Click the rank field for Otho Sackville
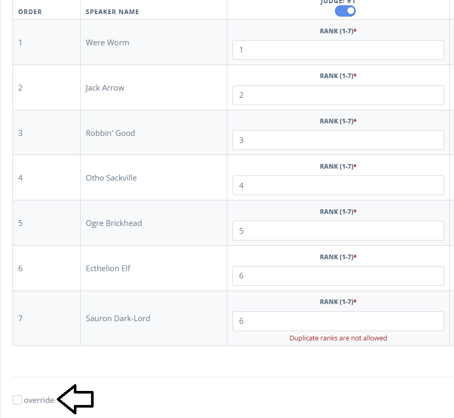 point(338,185)
